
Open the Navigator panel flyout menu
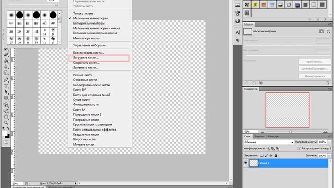330,89
